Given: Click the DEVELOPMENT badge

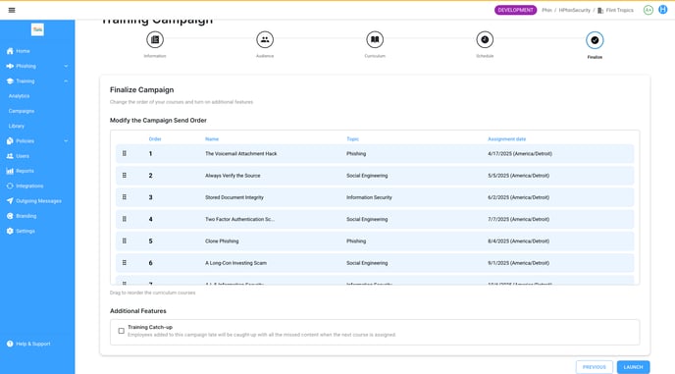Looking at the screenshot, I should tap(515, 10).
